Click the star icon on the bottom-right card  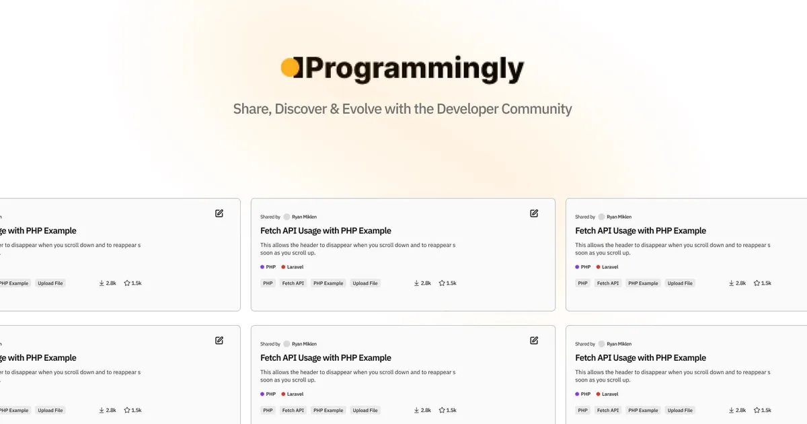pyautogui.click(x=756, y=409)
